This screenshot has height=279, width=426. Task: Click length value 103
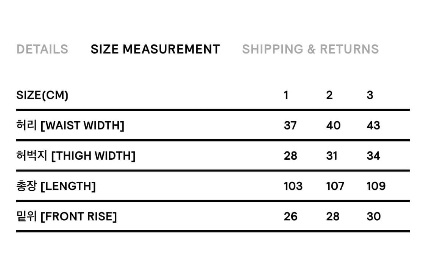pos(293,186)
